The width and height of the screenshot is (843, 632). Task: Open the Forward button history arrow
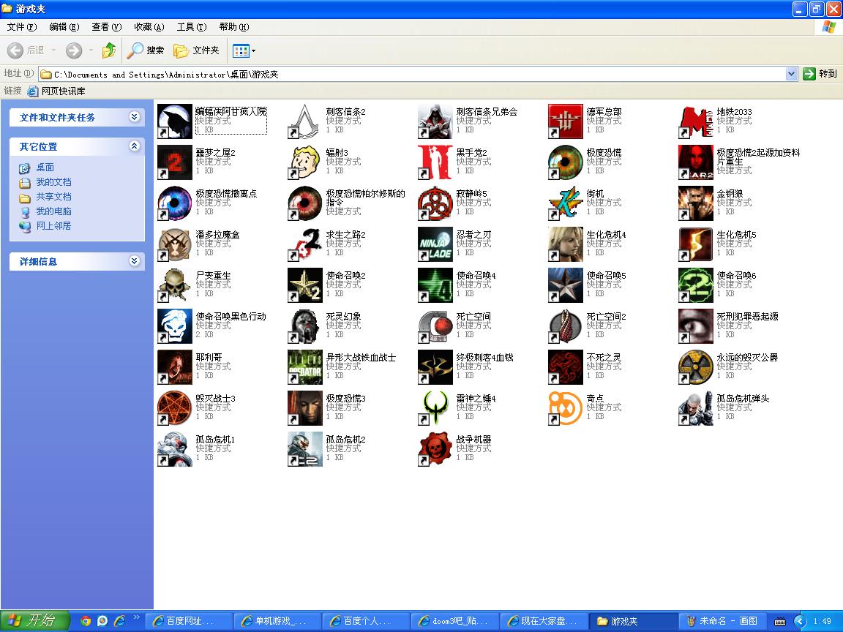pyautogui.click(x=91, y=50)
